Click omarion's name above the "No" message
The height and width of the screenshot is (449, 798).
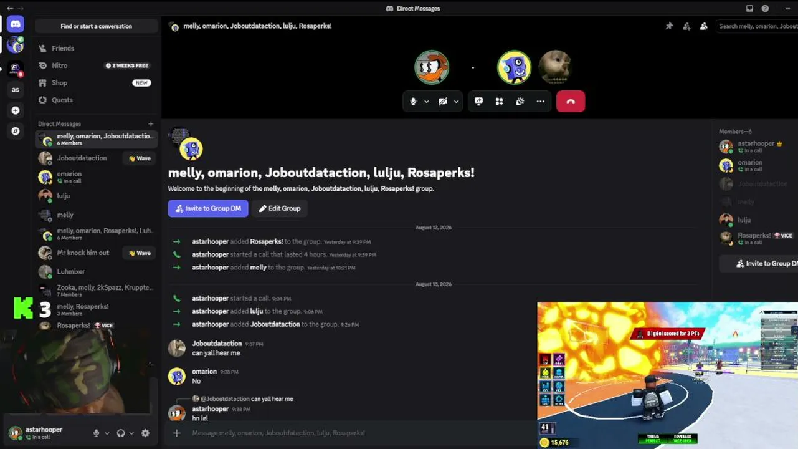[x=204, y=372]
